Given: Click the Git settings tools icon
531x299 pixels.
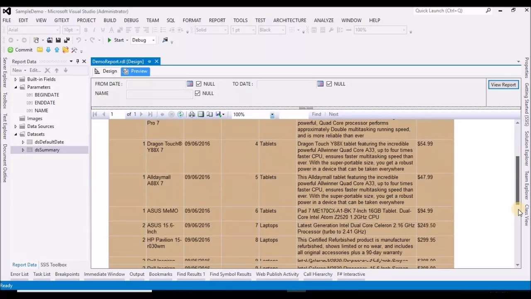Looking at the screenshot, I should pos(74,50).
